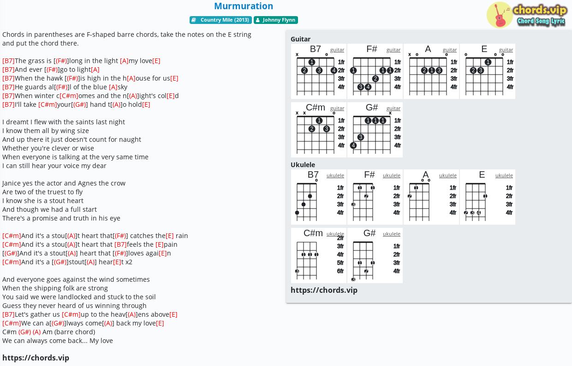The image size is (572, 366).
Task: Click the 'Chords in parentheses are F-shaped' note
Action: tap(127, 39)
